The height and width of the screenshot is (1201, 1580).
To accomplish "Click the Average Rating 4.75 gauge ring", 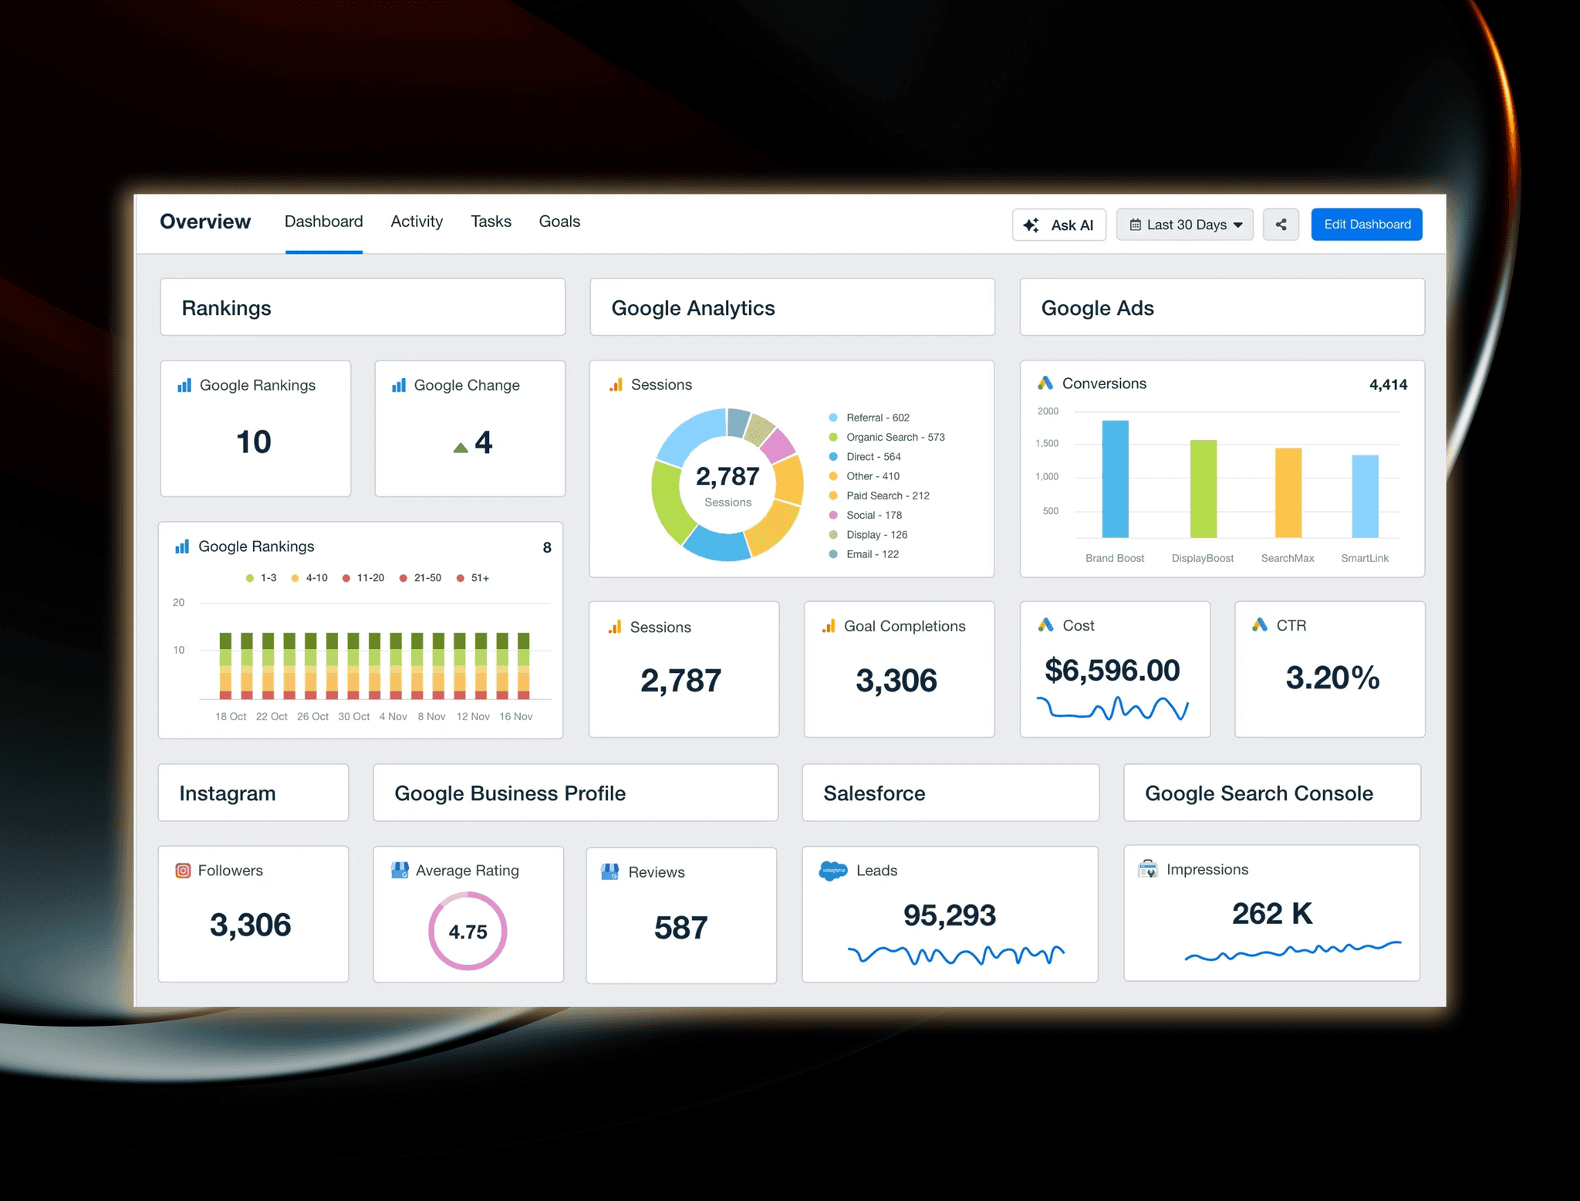I will 468,931.
